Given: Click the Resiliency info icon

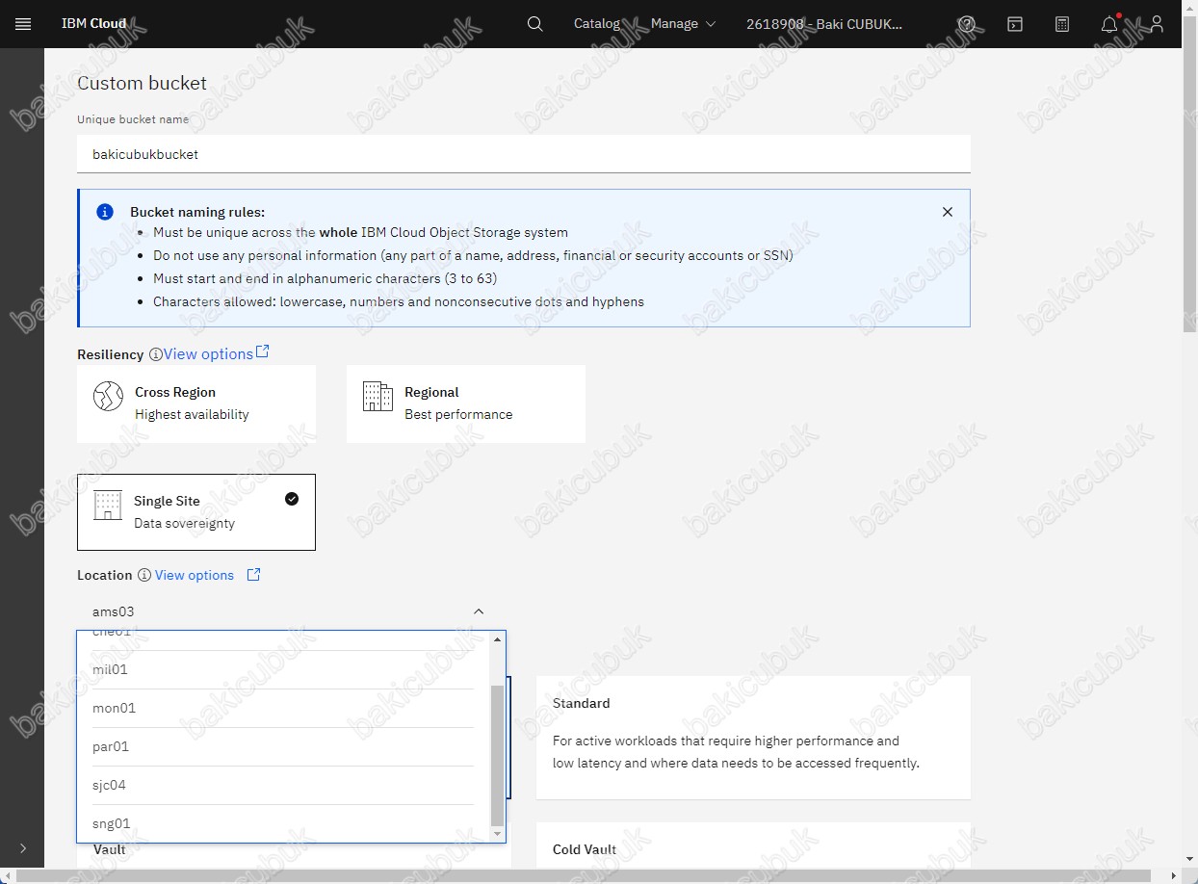Looking at the screenshot, I should click(x=155, y=354).
